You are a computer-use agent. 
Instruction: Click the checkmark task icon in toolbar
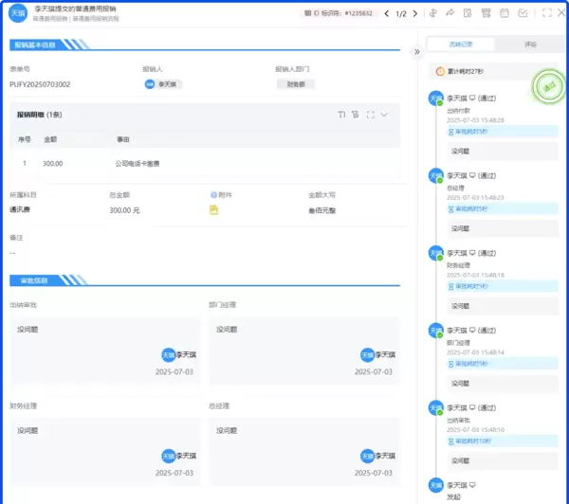523,13
